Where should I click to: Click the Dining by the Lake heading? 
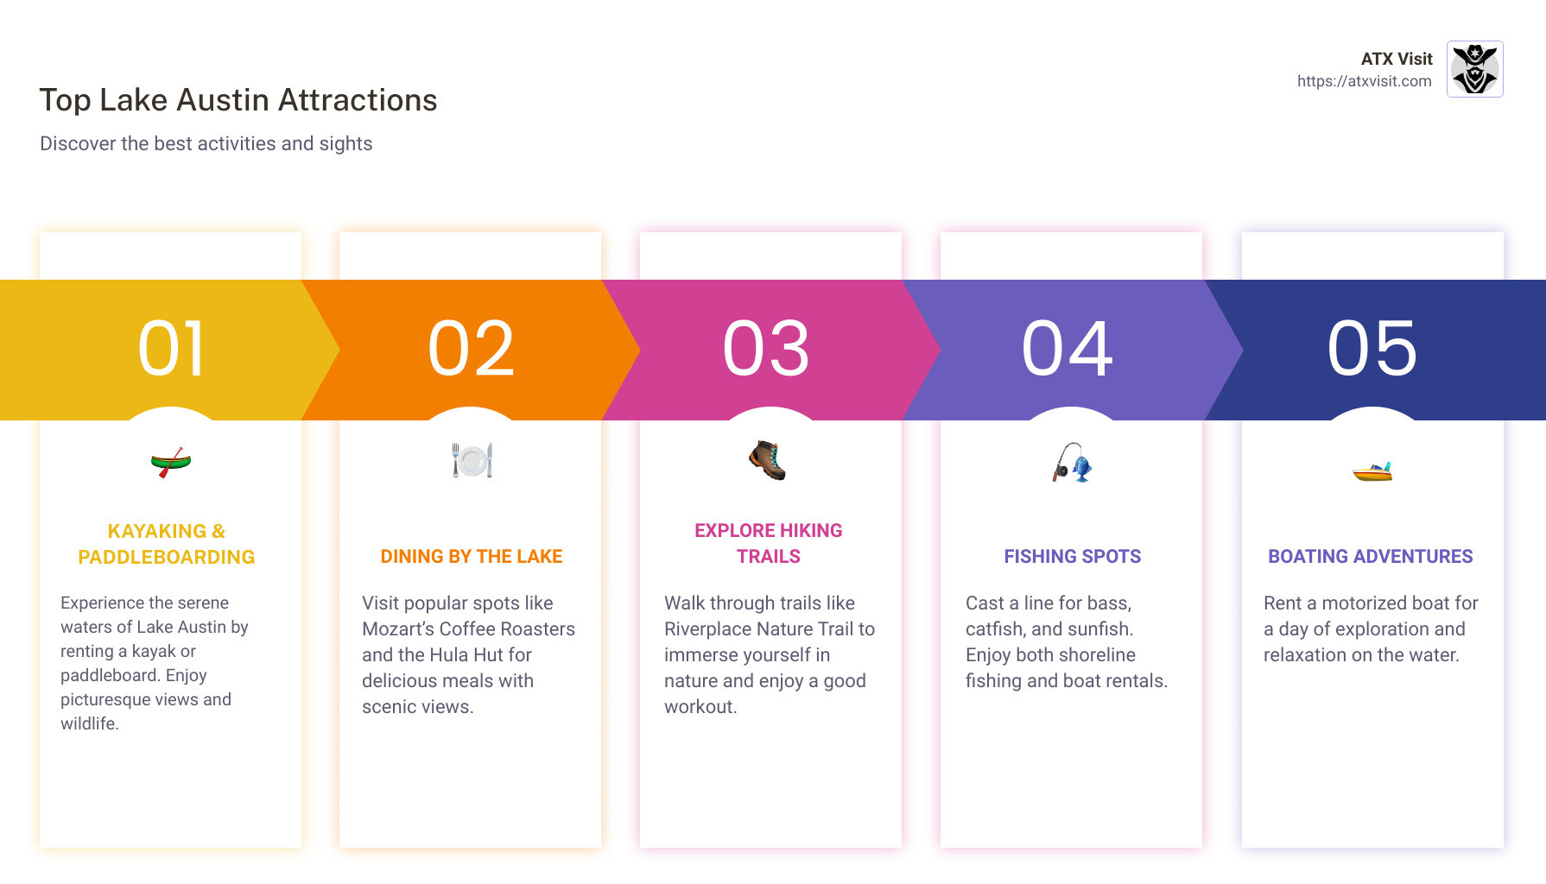click(x=472, y=557)
